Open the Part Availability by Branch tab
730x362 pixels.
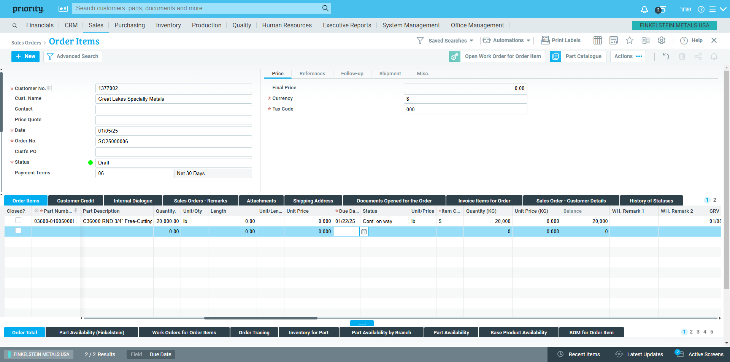pyautogui.click(x=381, y=332)
